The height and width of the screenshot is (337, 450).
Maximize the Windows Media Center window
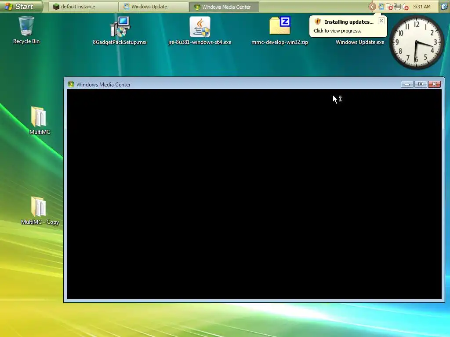[421, 84]
